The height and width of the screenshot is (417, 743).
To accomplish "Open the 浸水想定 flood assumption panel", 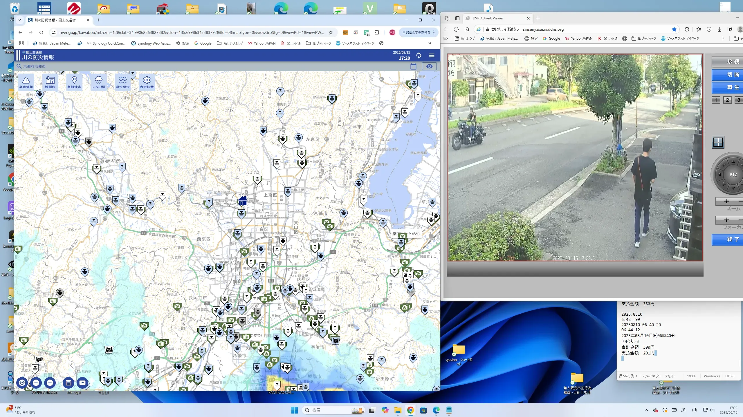I will click(x=122, y=82).
